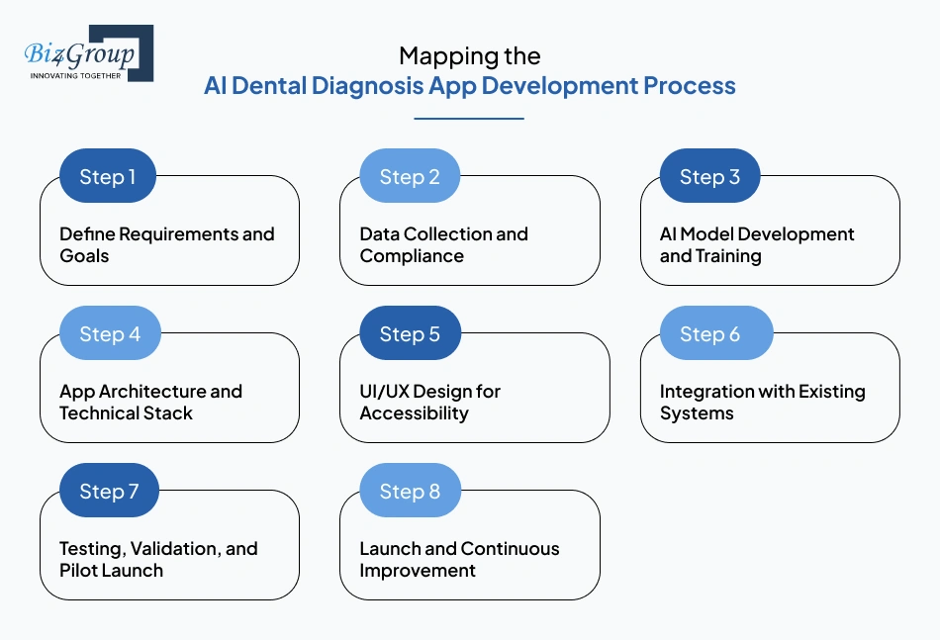940x640 pixels.
Task: Click 'UI/UX Design for Accessibility' text
Action: pyautogui.click(x=429, y=402)
